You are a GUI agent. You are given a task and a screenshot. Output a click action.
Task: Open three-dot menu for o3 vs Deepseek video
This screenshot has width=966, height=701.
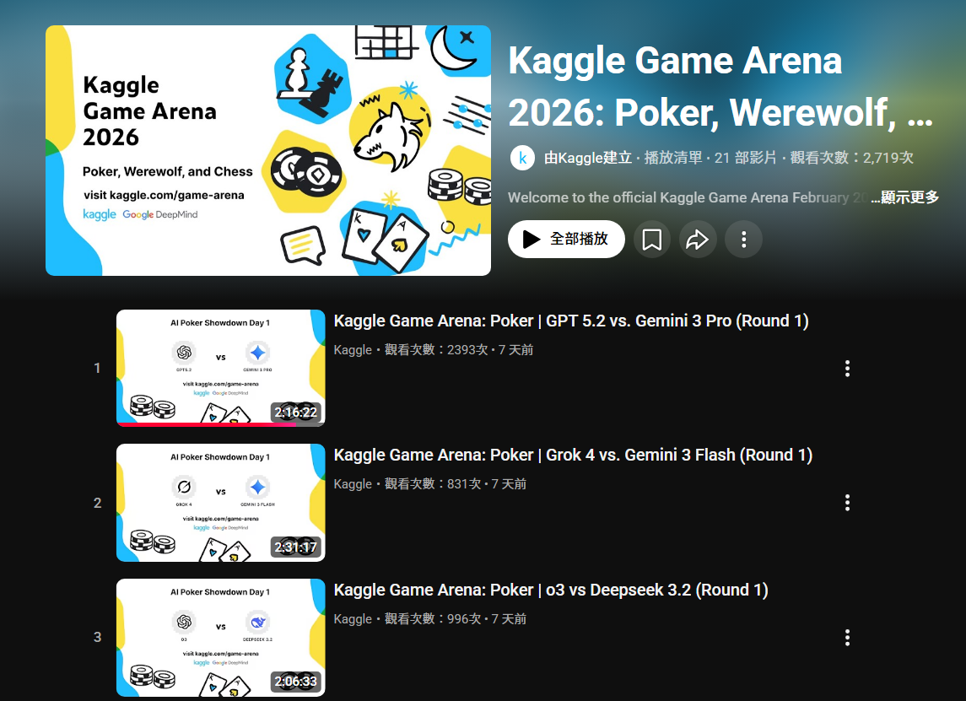[847, 637]
